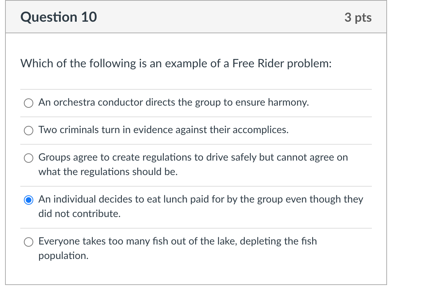
Task: Select the orchestra conductor answer option
Action: point(29,103)
